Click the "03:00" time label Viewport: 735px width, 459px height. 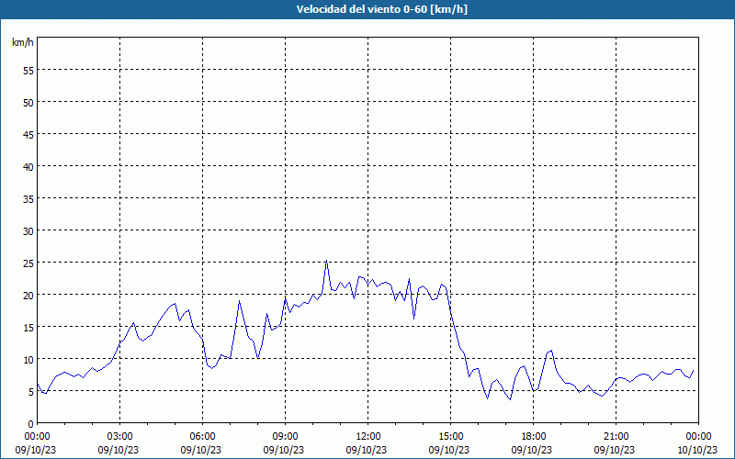120,437
